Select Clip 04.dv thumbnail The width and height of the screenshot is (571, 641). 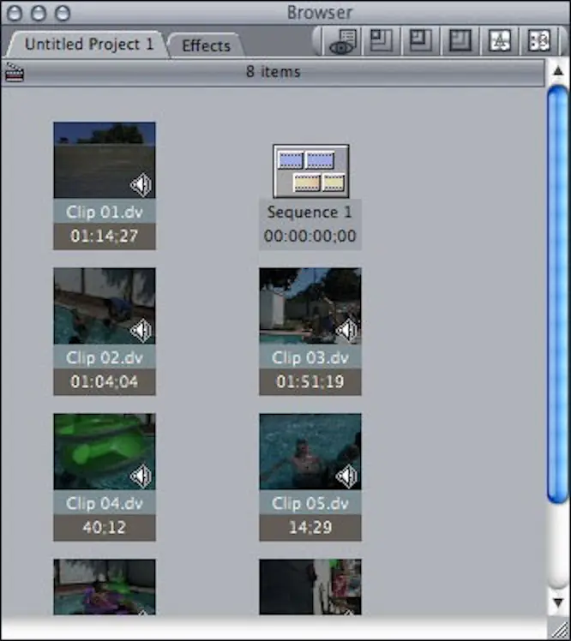[x=105, y=452]
